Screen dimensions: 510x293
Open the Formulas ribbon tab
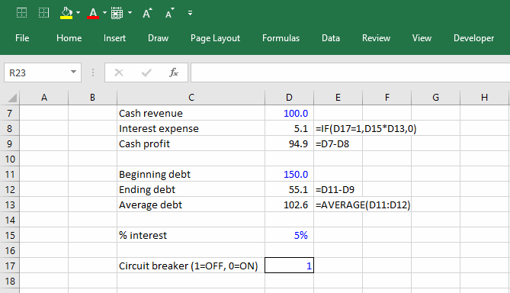[281, 38]
